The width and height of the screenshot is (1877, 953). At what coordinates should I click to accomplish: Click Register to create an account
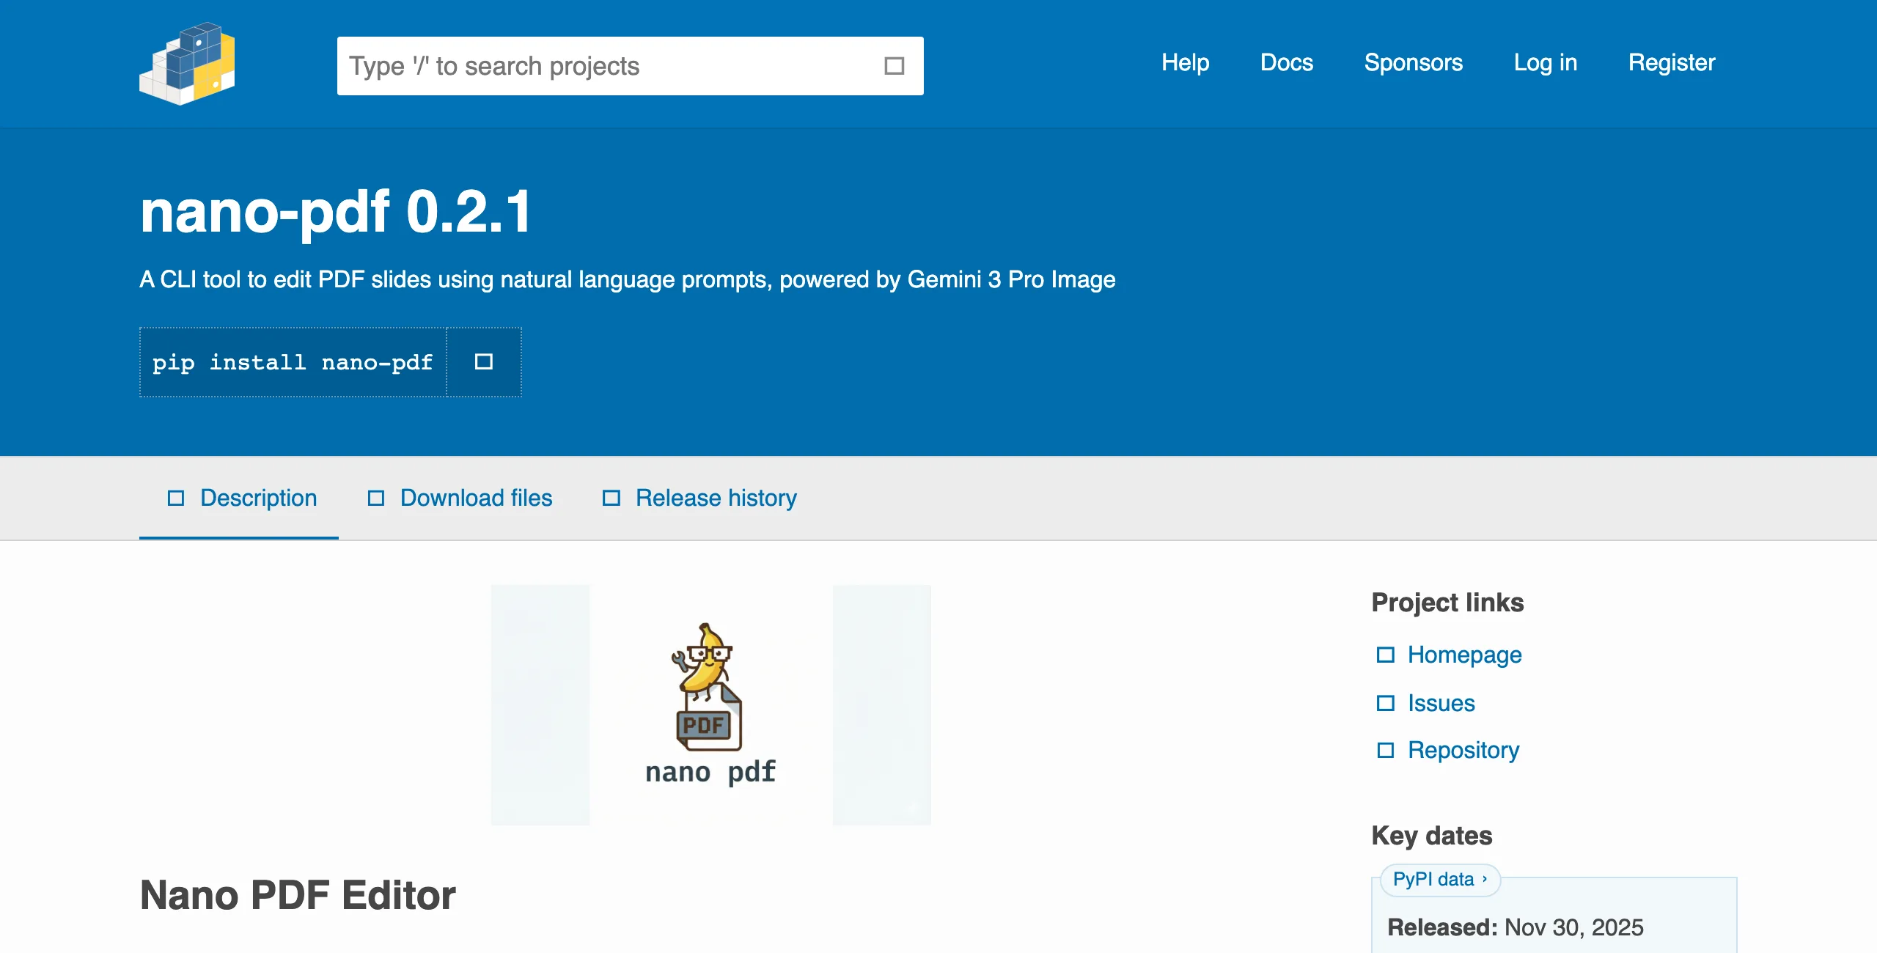pos(1672,62)
